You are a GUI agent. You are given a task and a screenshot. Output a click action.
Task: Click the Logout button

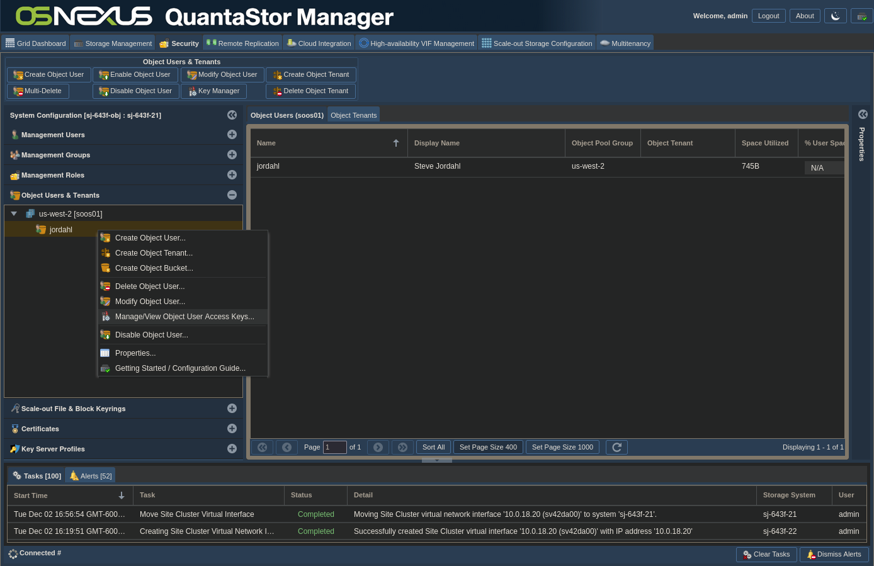(x=768, y=16)
